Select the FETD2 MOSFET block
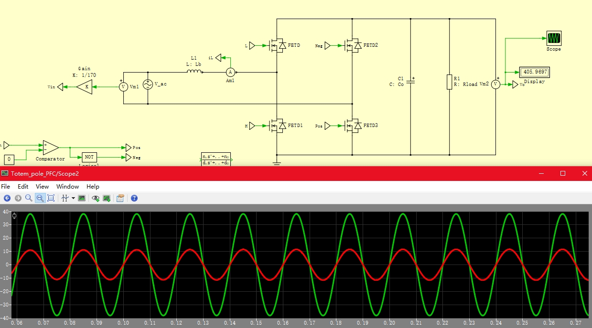The height and width of the screenshot is (328, 592). 353,45
